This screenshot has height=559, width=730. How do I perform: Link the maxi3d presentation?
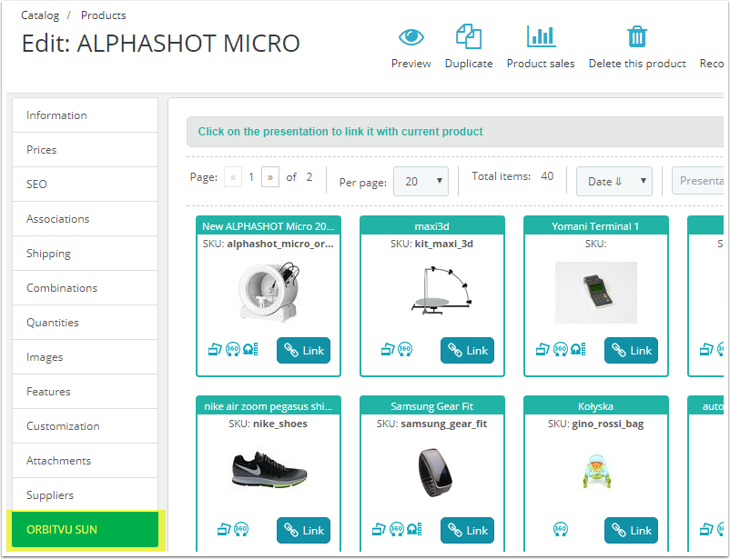point(468,350)
